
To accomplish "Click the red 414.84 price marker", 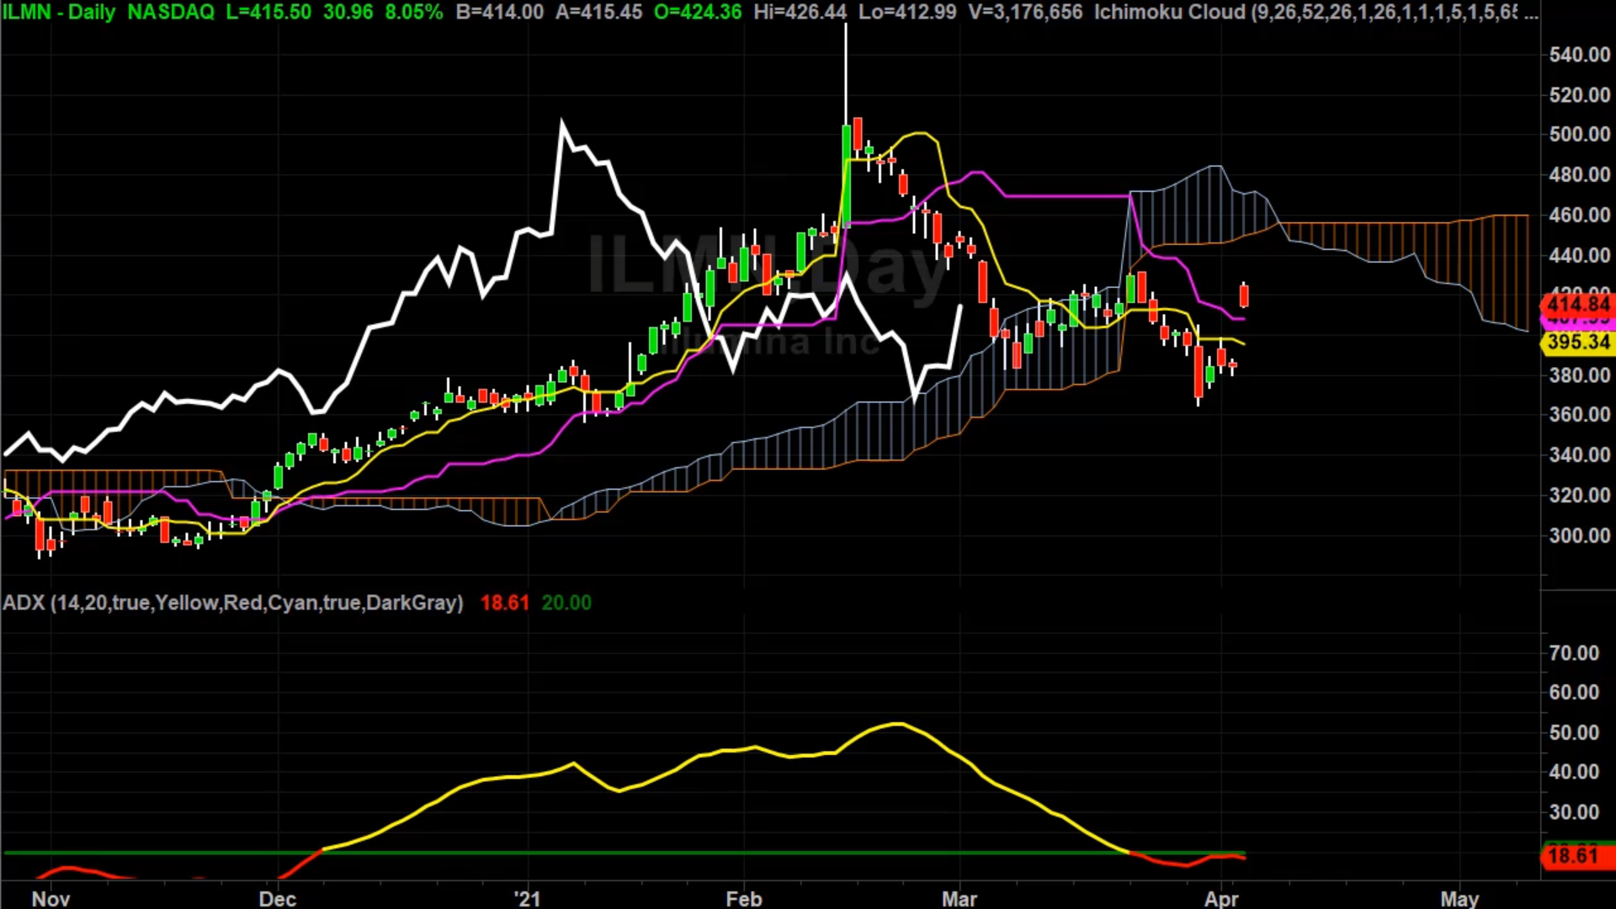I will [1578, 305].
